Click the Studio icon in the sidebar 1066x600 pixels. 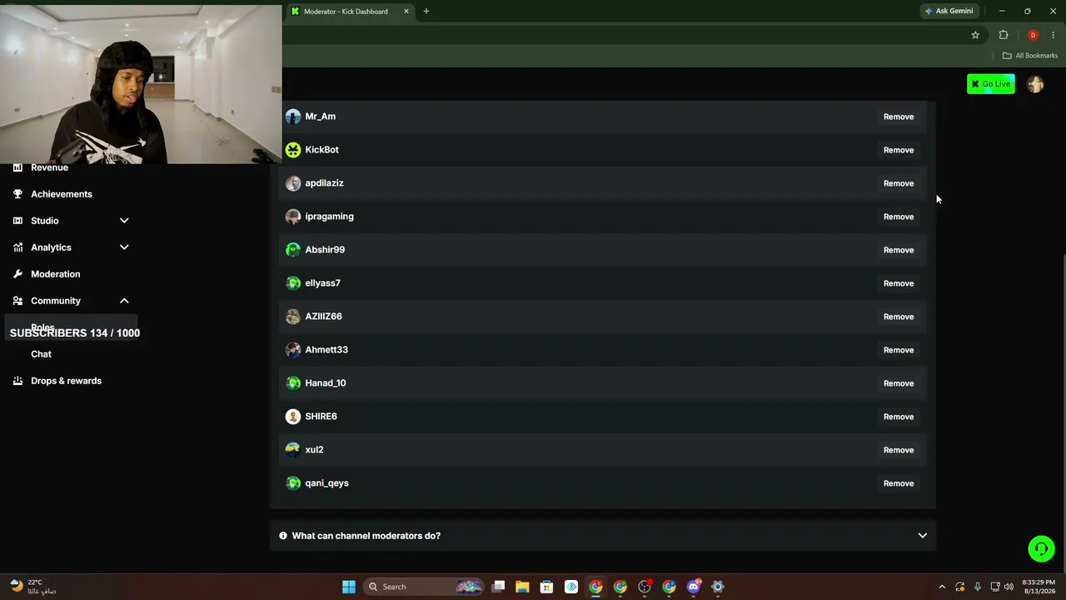point(17,221)
